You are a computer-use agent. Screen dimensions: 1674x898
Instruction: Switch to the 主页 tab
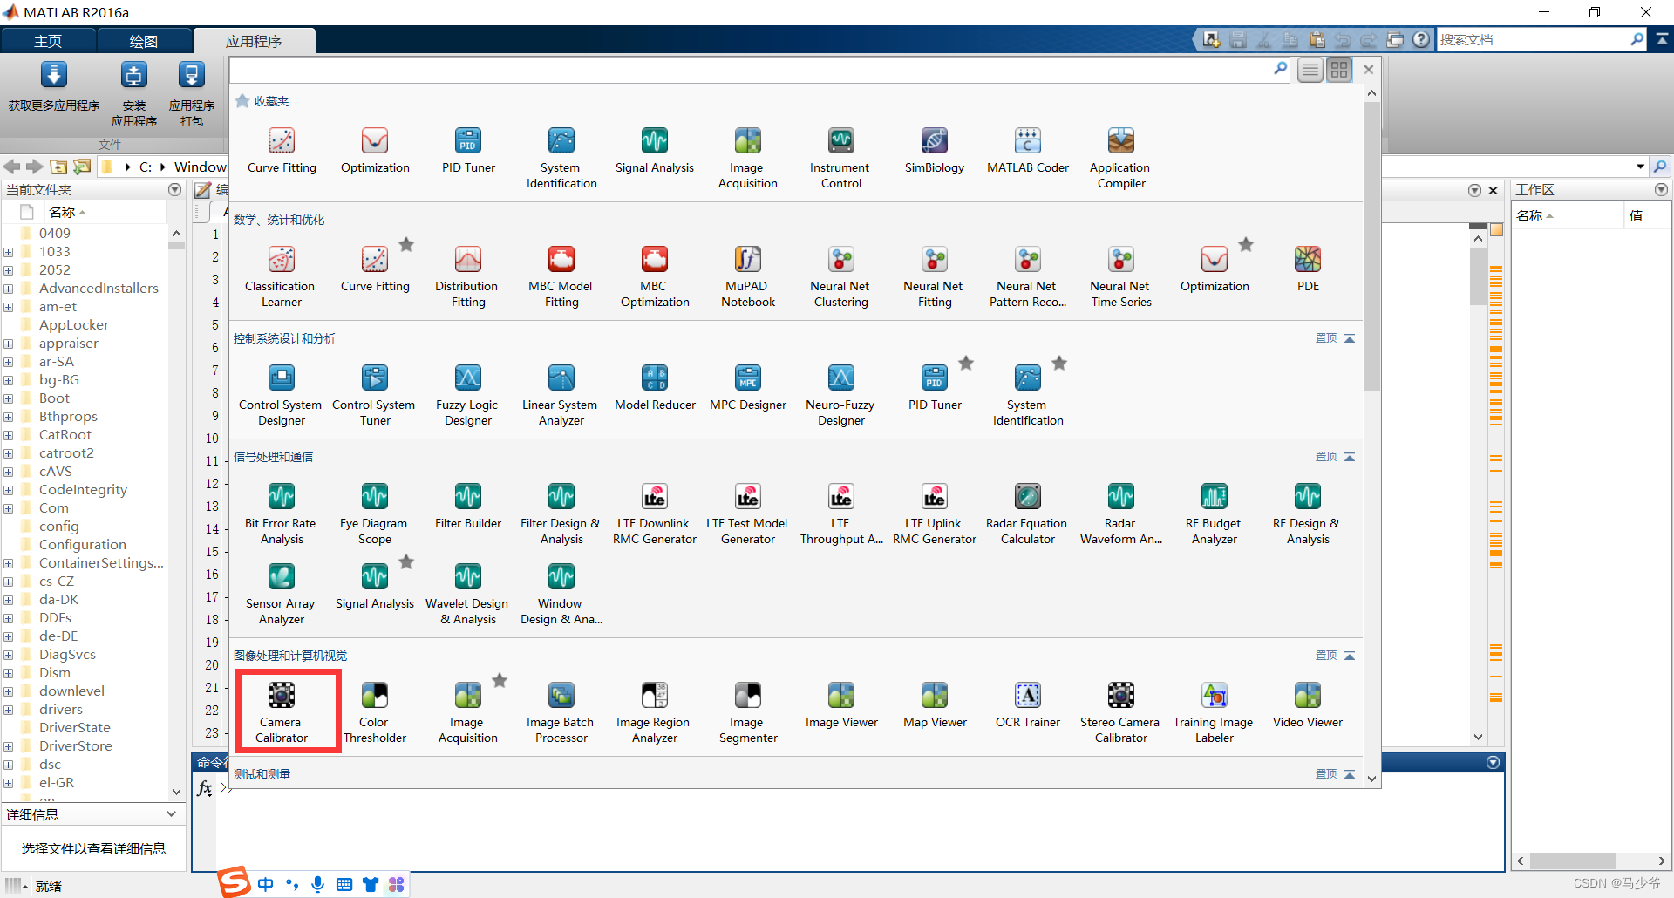click(x=48, y=41)
